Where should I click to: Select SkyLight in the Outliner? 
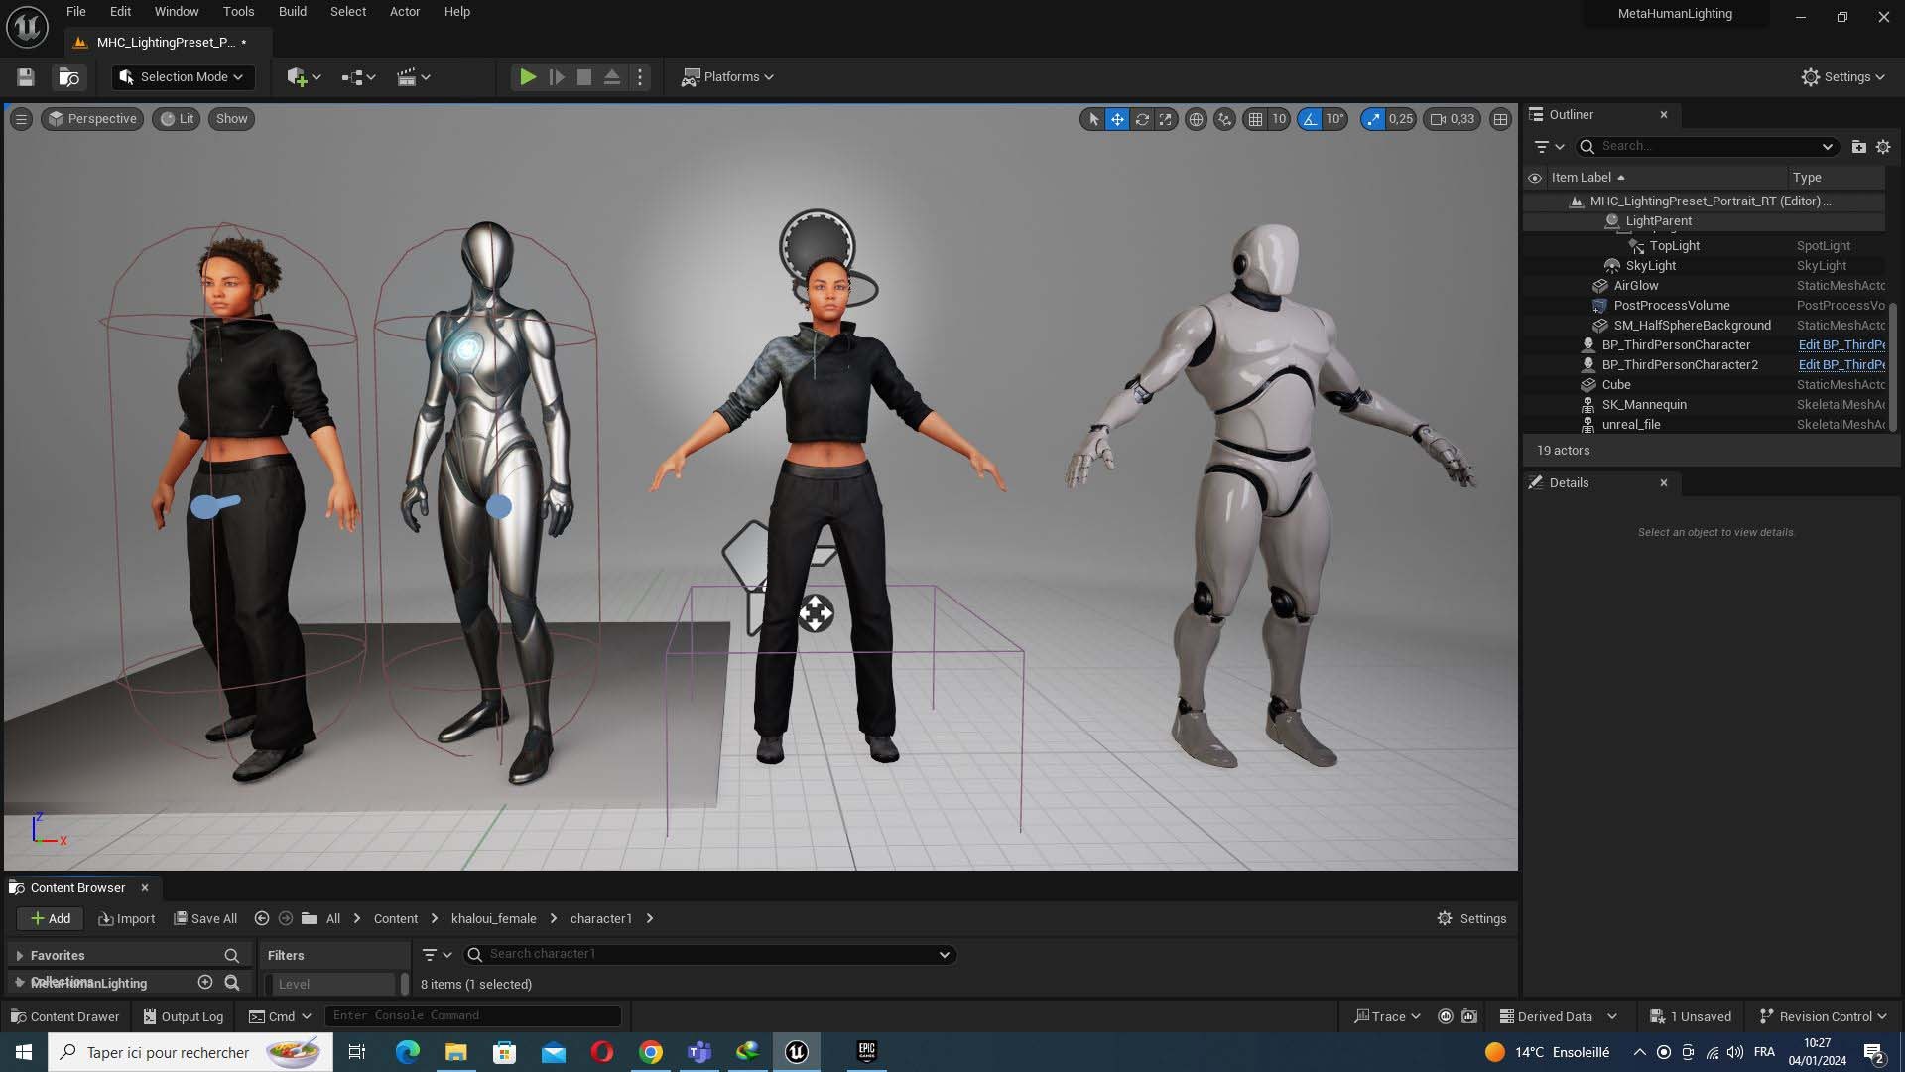pyautogui.click(x=1651, y=266)
